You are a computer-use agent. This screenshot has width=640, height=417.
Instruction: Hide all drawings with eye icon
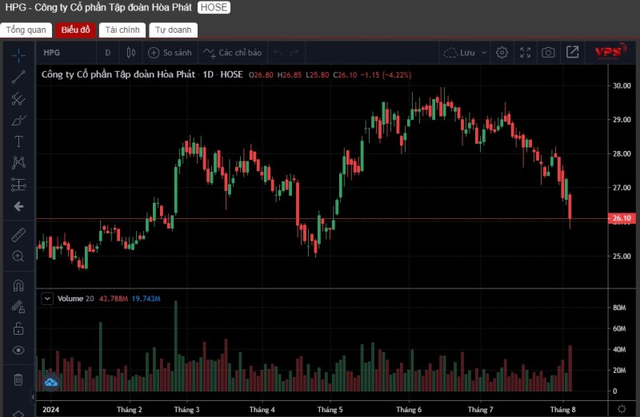tap(18, 350)
